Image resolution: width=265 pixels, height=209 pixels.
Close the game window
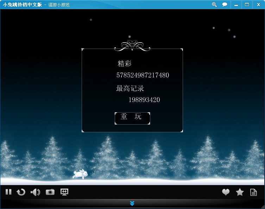click(258, 5)
